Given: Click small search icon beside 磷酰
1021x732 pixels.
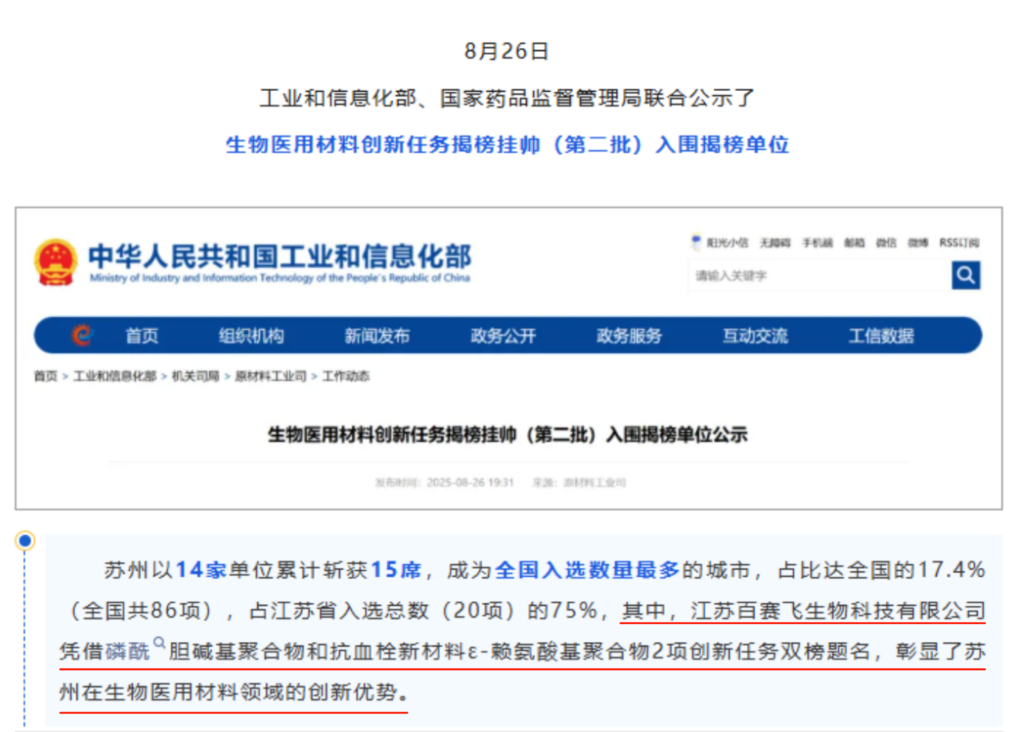Looking at the screenshot, I should point(159,642).
